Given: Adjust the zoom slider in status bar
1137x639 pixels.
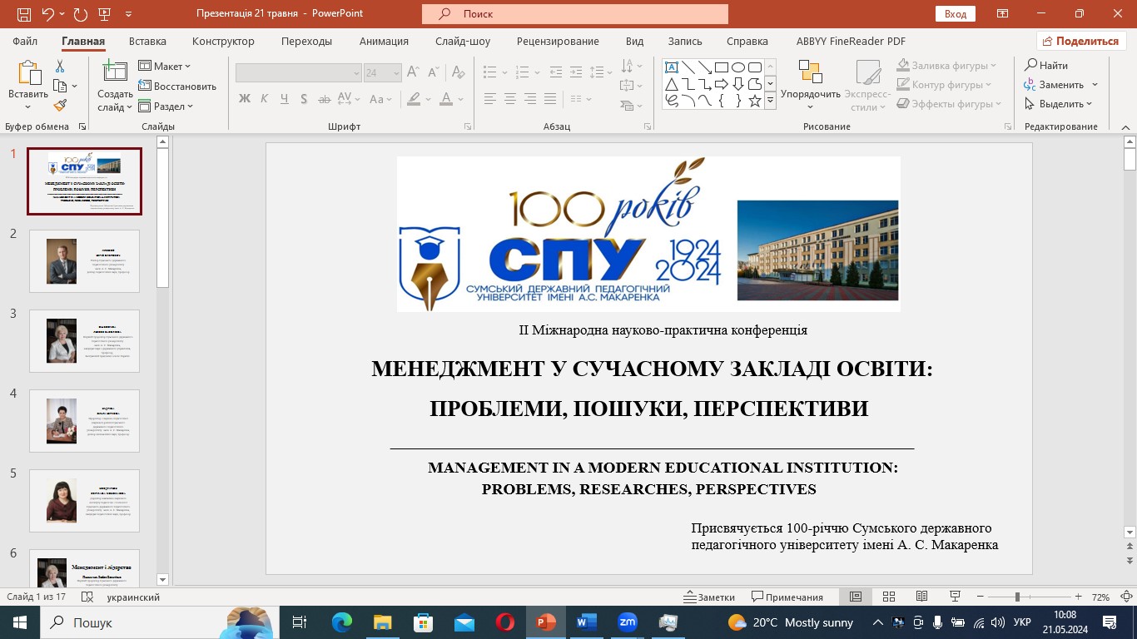Looking at the screenshot, I should [x=1017, y=597].
